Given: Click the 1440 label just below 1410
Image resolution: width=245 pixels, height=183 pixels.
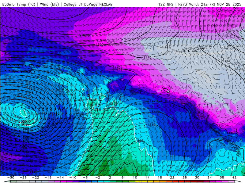Looking at the screenshot, I should tap(33, 172).
